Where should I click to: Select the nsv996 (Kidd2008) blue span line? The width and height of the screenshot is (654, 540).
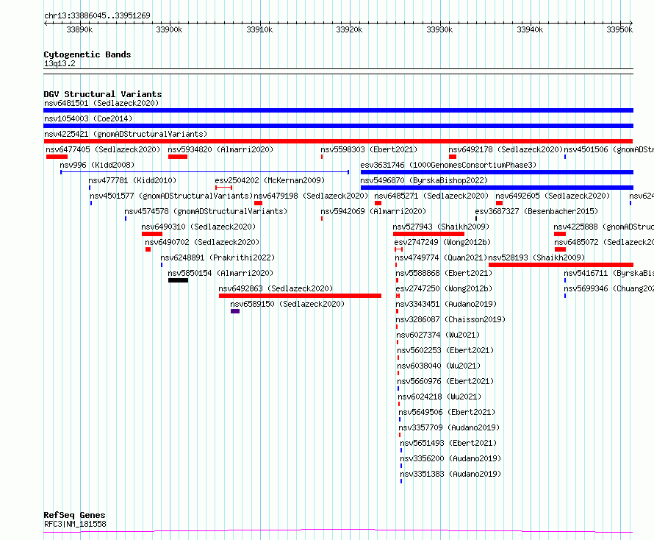click(205, 172)
